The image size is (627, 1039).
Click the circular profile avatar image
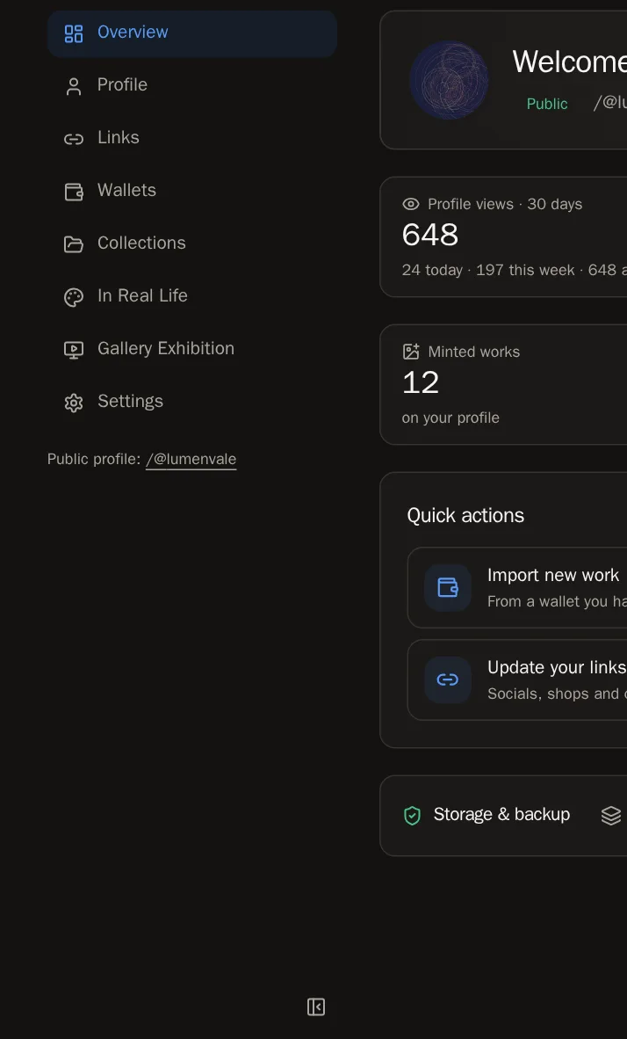pyautogui.click(x=449, y=80)
